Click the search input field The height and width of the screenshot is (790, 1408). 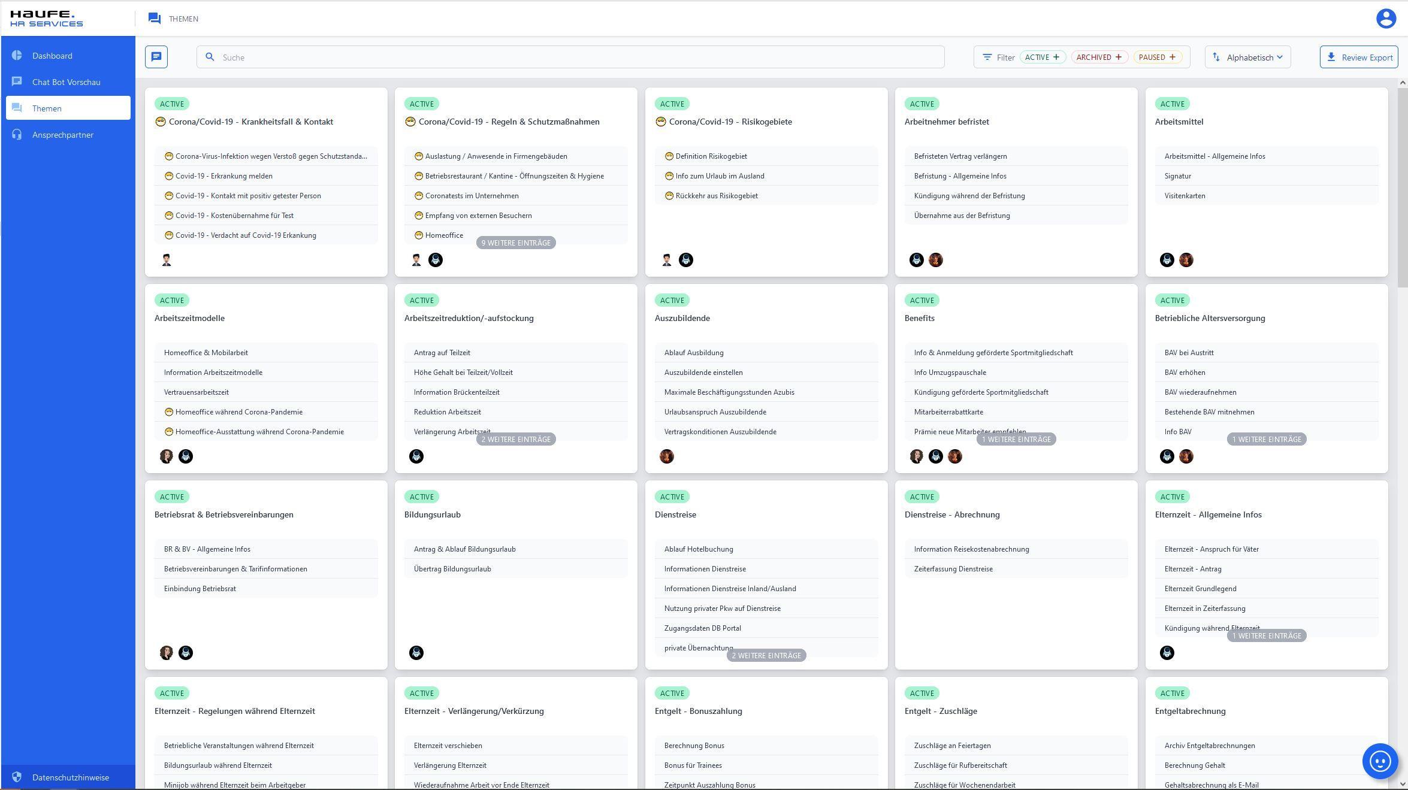570,56
